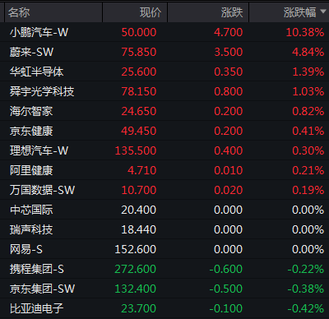Click the price 20.400

(x=139, y=210)
